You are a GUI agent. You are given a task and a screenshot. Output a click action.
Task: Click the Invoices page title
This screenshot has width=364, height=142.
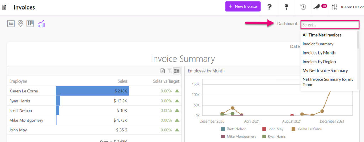pos(24,7)
